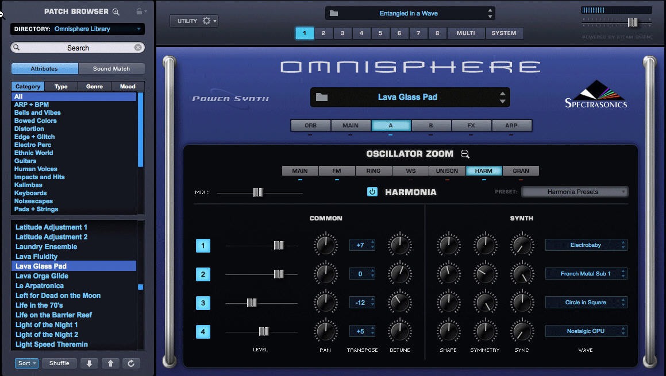Viewport: 666px width, 376px height.
Task: Open the Circle in Square wave dropdown
Action: pyautogui.click(x=586, y=302)
